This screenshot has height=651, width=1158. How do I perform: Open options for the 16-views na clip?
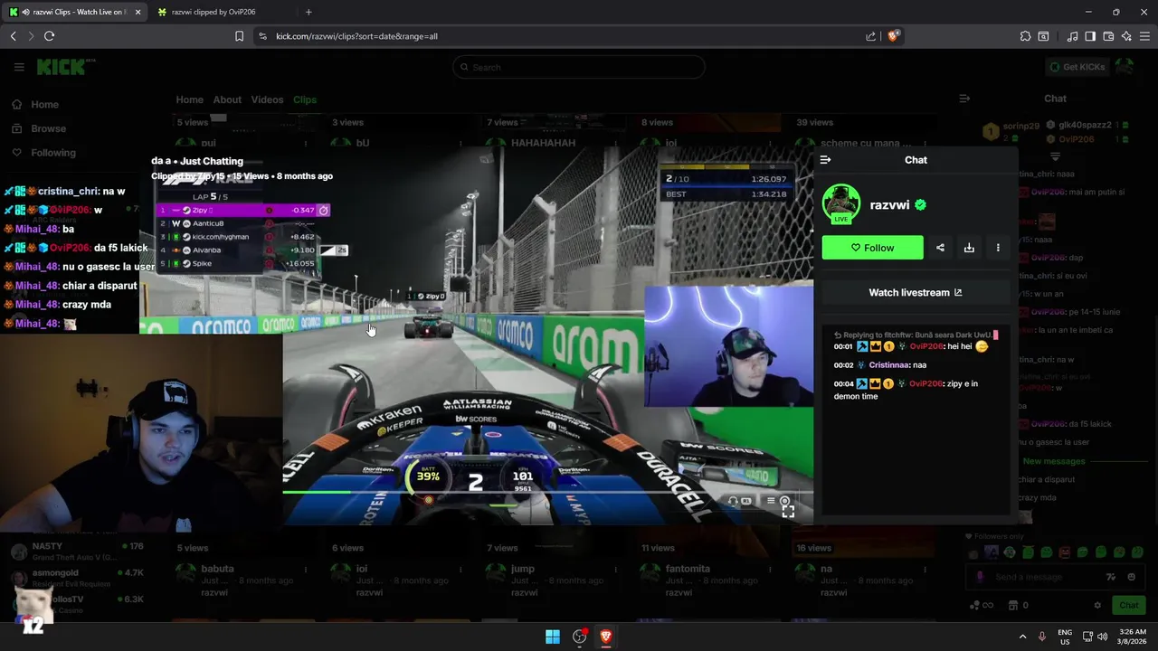pos(925,570)
